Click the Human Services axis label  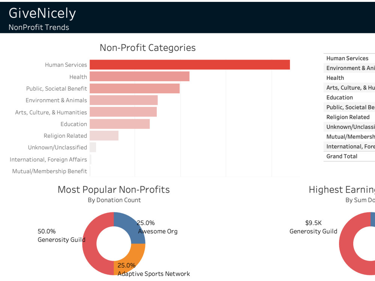click(x=65, y=64)
